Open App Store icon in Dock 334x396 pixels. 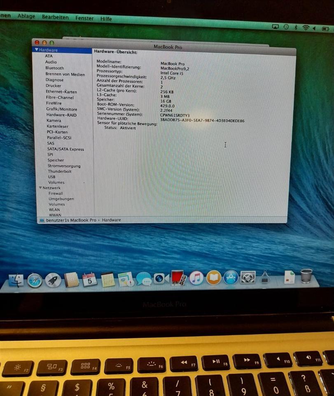[x=231, y=278]
